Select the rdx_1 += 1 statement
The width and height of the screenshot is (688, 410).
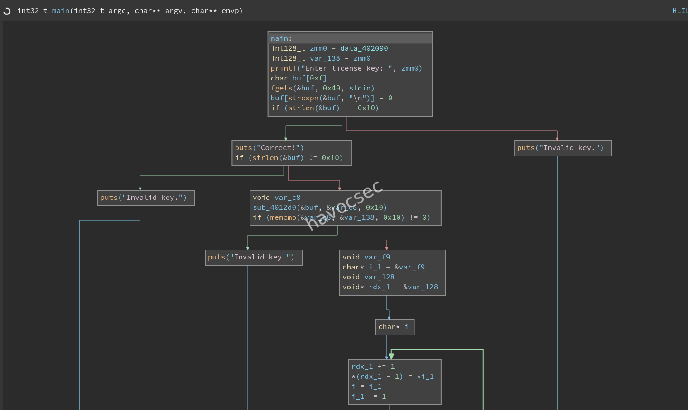[x=373, y=367]
